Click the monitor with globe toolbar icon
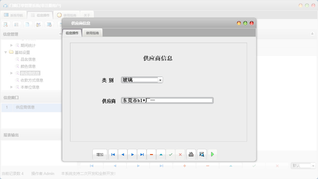 tap(50, 24)
